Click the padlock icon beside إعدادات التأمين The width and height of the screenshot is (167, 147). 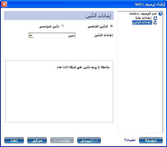pyautogui.click(x=156, y=22)
